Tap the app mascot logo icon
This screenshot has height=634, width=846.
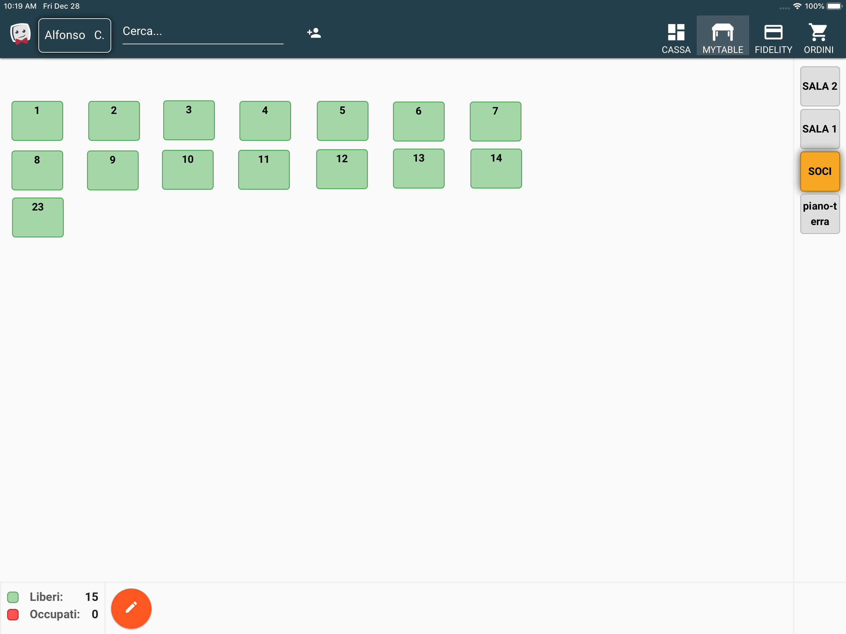pyautogui.click(x=21, y=34)
